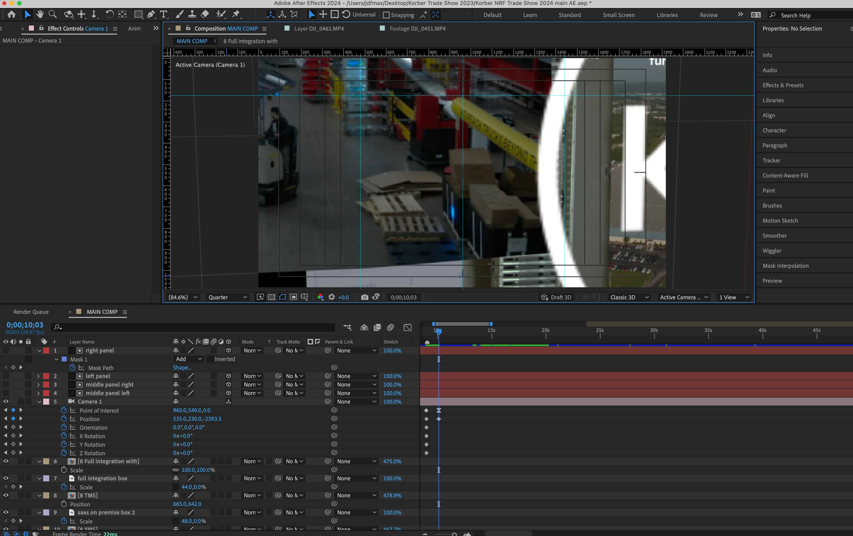Viewport: 853px width, 536px height.
Task: Select the Puppet Pin tool
Action: pyautogui.click(x=236, y=15)
